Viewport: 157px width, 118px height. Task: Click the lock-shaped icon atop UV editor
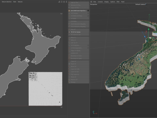click(x=61, y=2)
